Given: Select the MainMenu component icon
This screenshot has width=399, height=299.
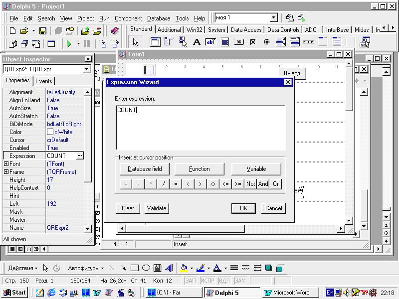Looking at the screenshot, I should tap(169, 41).
